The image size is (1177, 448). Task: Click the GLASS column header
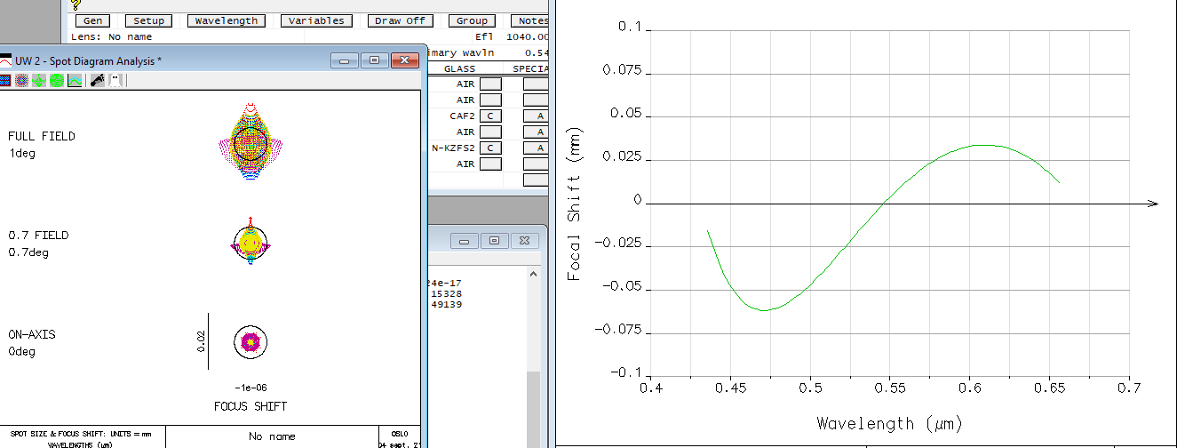pos(460,68)
